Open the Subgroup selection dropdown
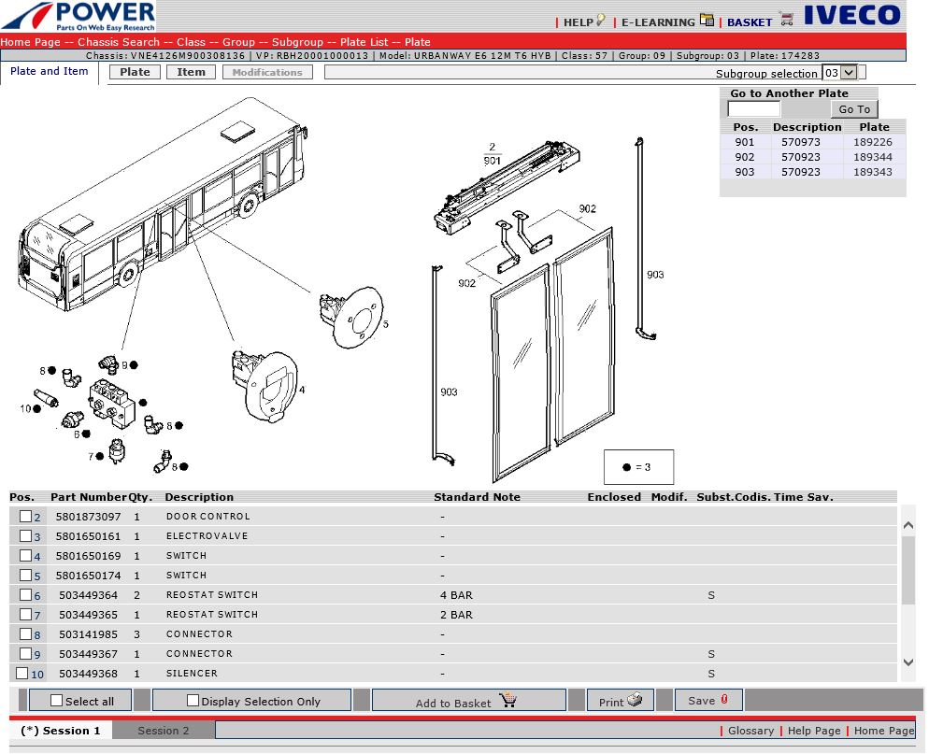The width and height of the screenshot is (929, 754). pos(839,73)
